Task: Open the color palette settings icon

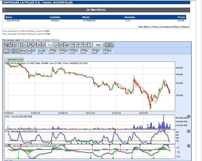Action: click(x=111, y=45)
